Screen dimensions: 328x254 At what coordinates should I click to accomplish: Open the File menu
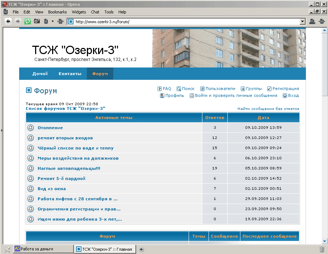click(x=16, y=12)
